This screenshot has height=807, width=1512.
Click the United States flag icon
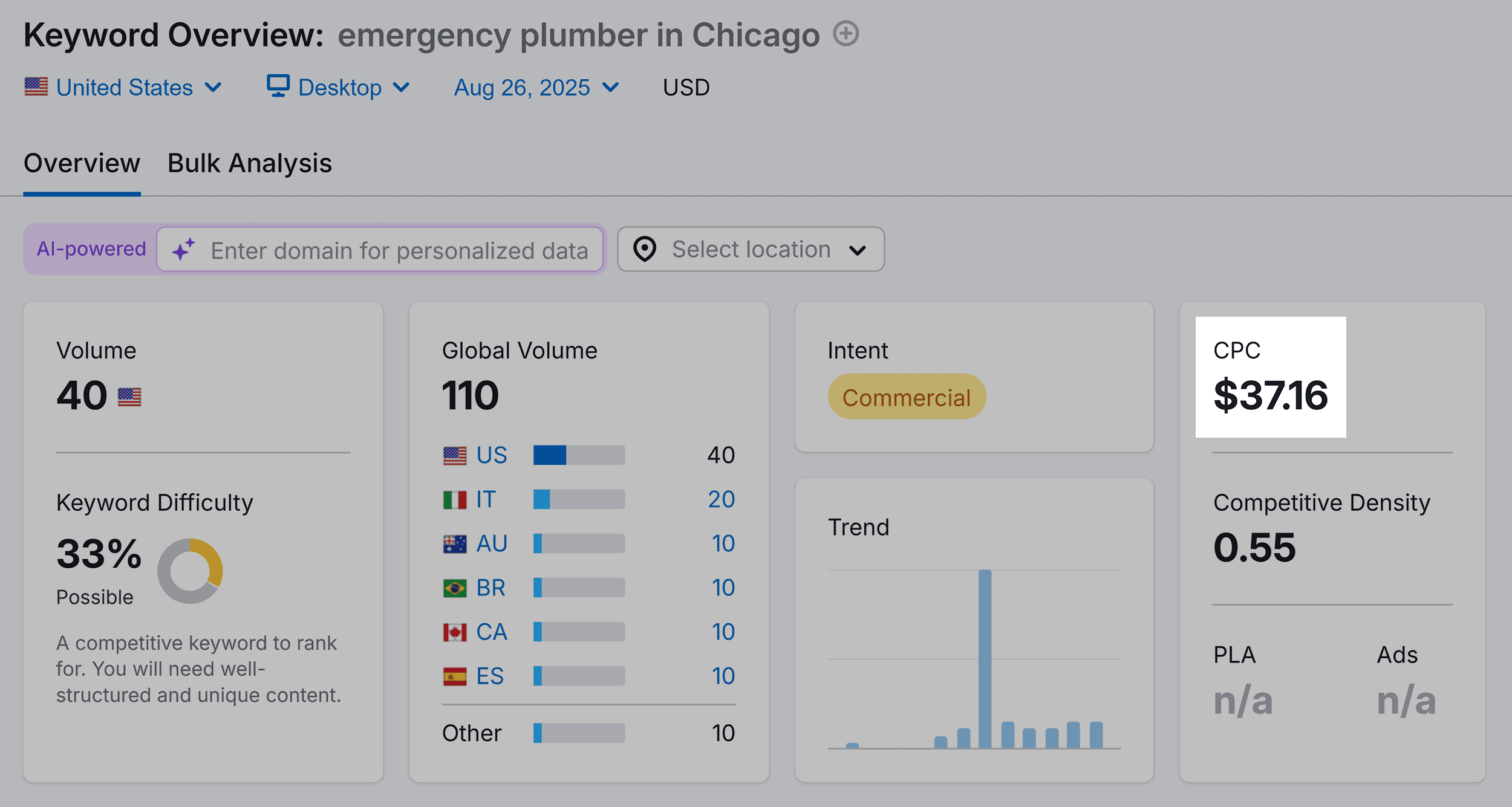(x=36, y=87)
